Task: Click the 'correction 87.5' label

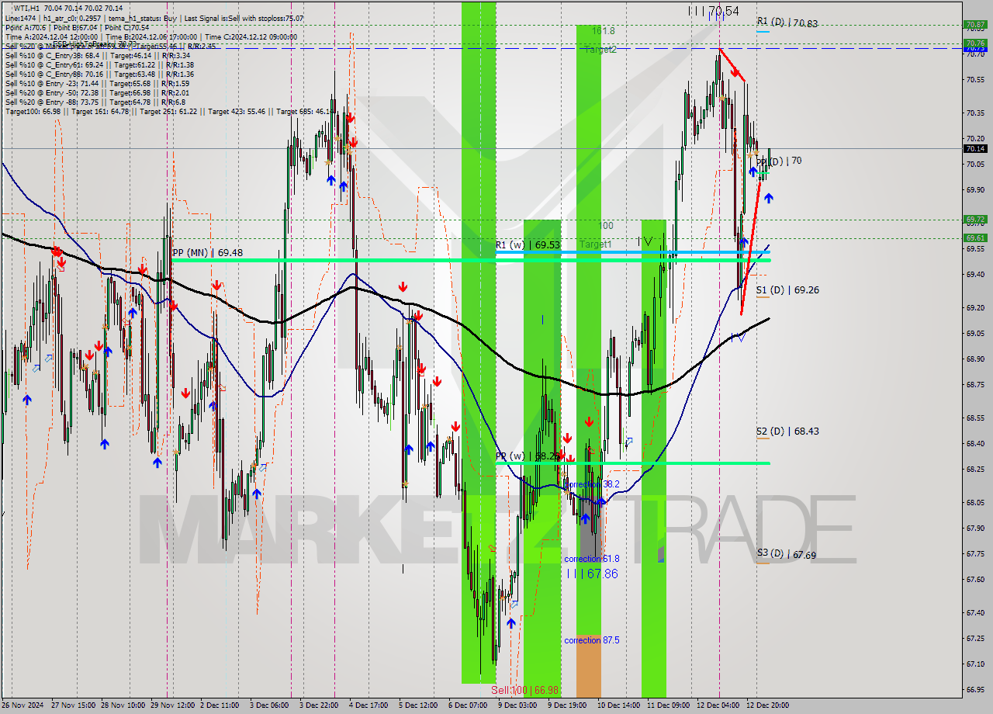Action: [592, 640]
